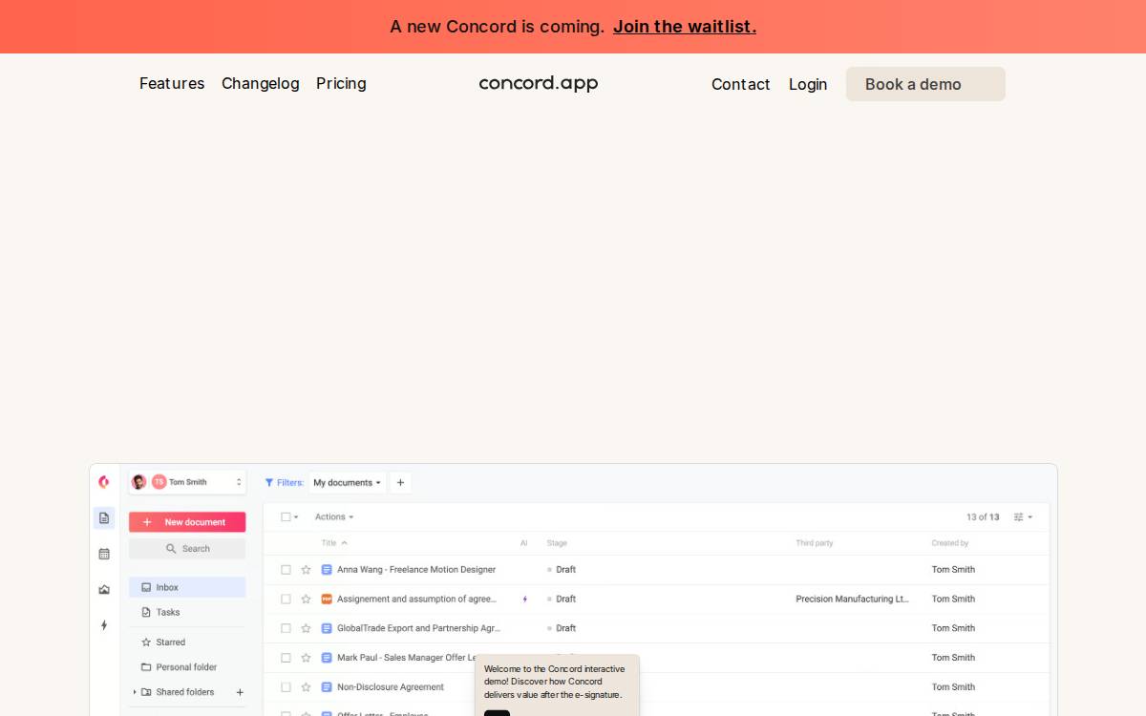Screen dimensions: 1146x716
Task: Click the Personal folder icon
Action: click(x=146, y=667)
